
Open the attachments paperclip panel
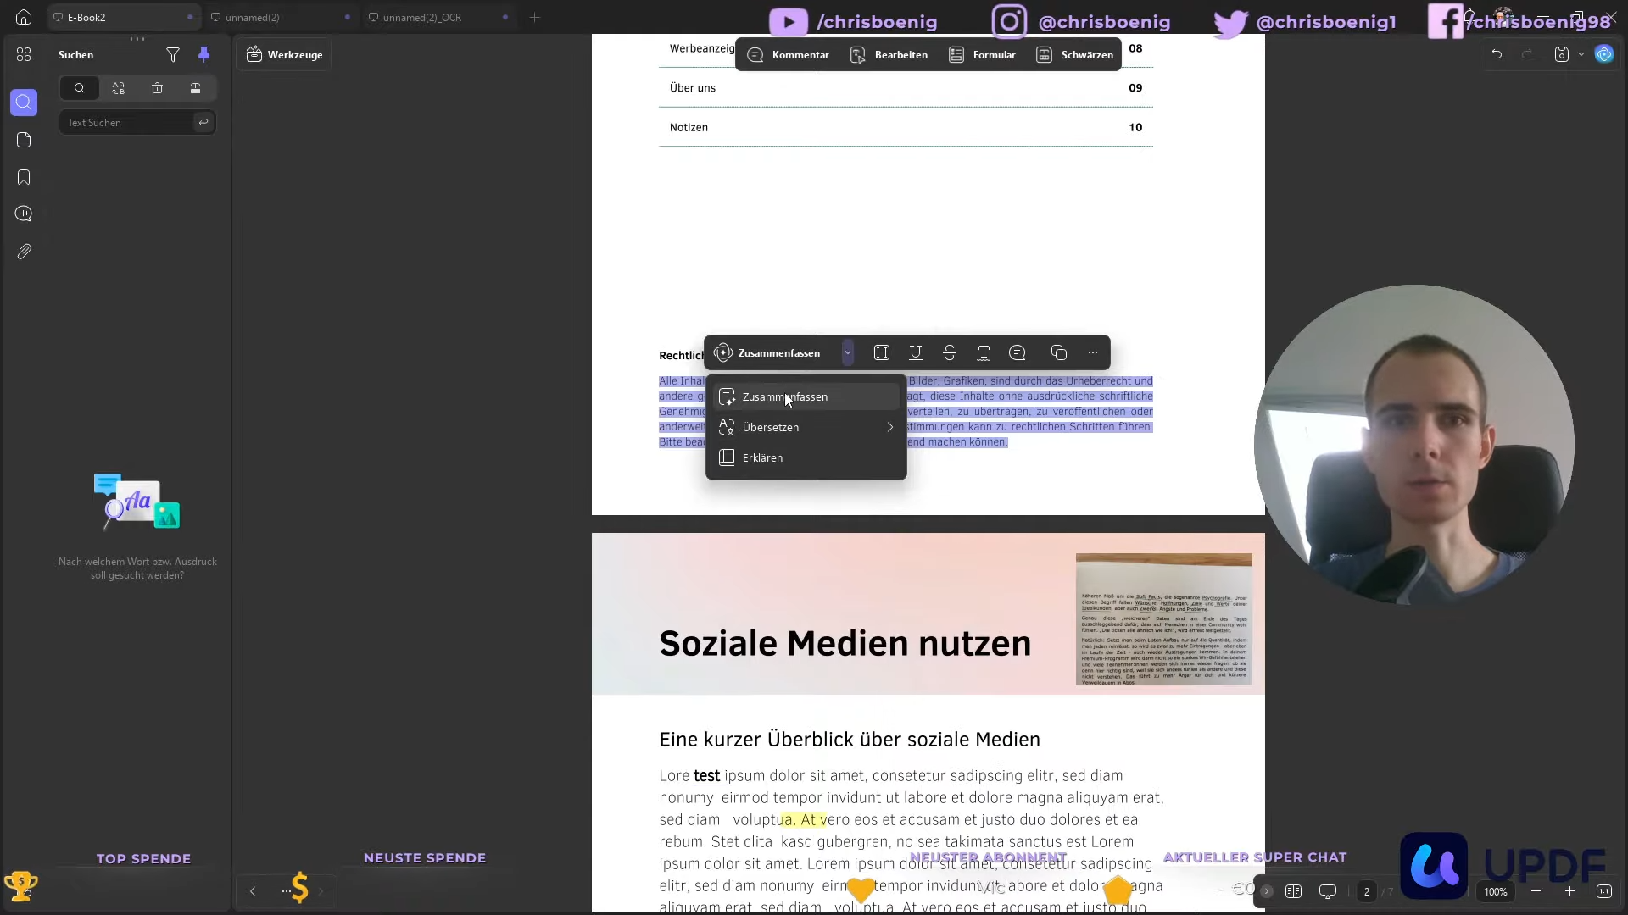click(x=24, y=252)
